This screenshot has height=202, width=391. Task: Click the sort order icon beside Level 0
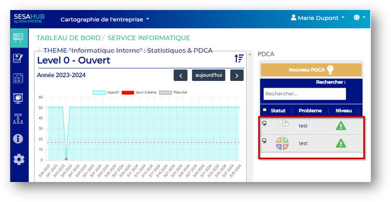click(239, 59)
